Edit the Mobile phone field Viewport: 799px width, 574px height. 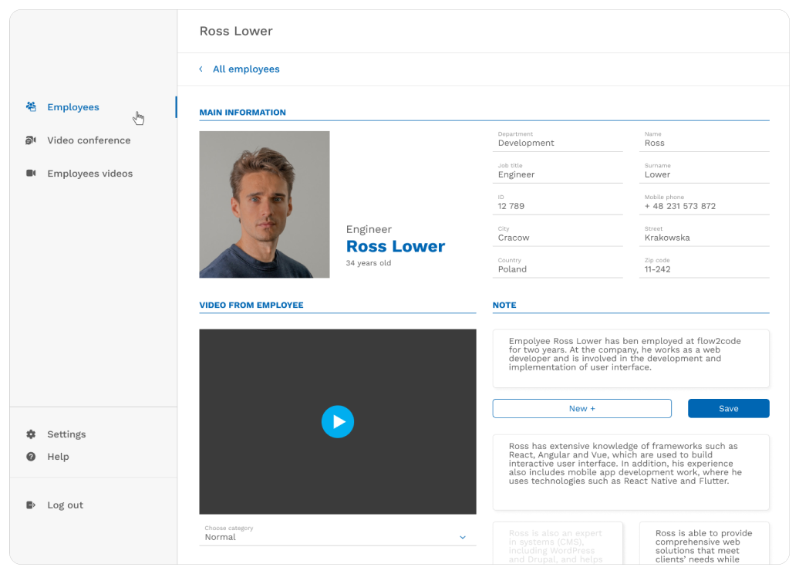pos(703,205)
